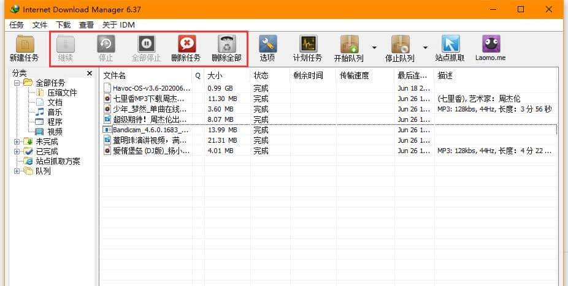Click video icon of 董明珠演讲视频 row
568x286 pixels.
coord(107,140)
